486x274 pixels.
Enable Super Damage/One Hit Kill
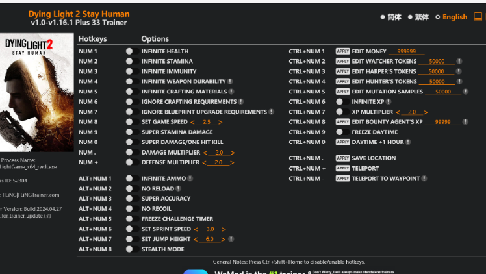click(133, 142)
